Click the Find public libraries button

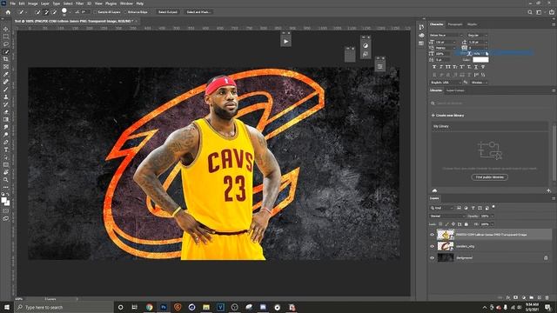[489, 177]
